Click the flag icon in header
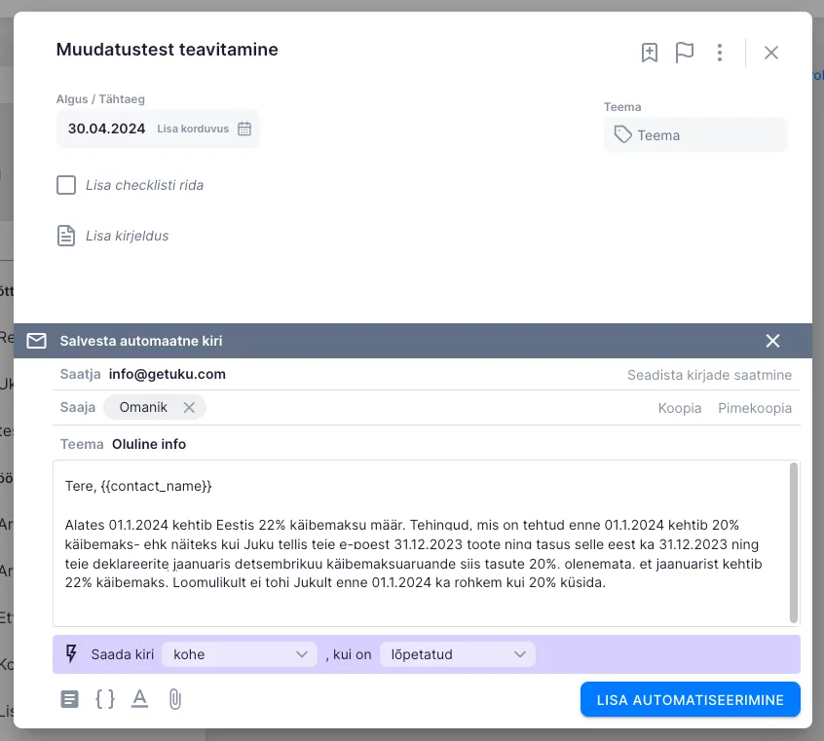Viewport: 824px width, 741px height. coord(685,53)
